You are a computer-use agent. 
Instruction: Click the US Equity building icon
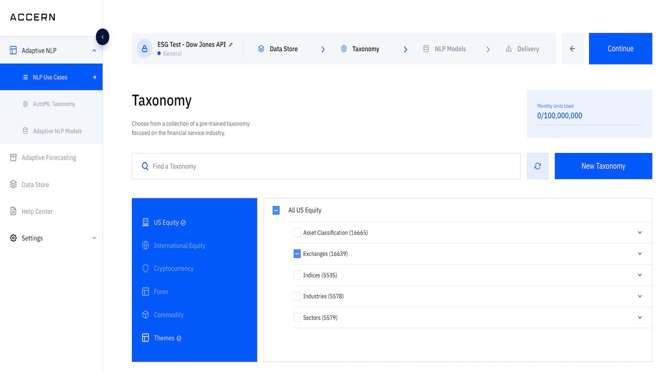145,222
